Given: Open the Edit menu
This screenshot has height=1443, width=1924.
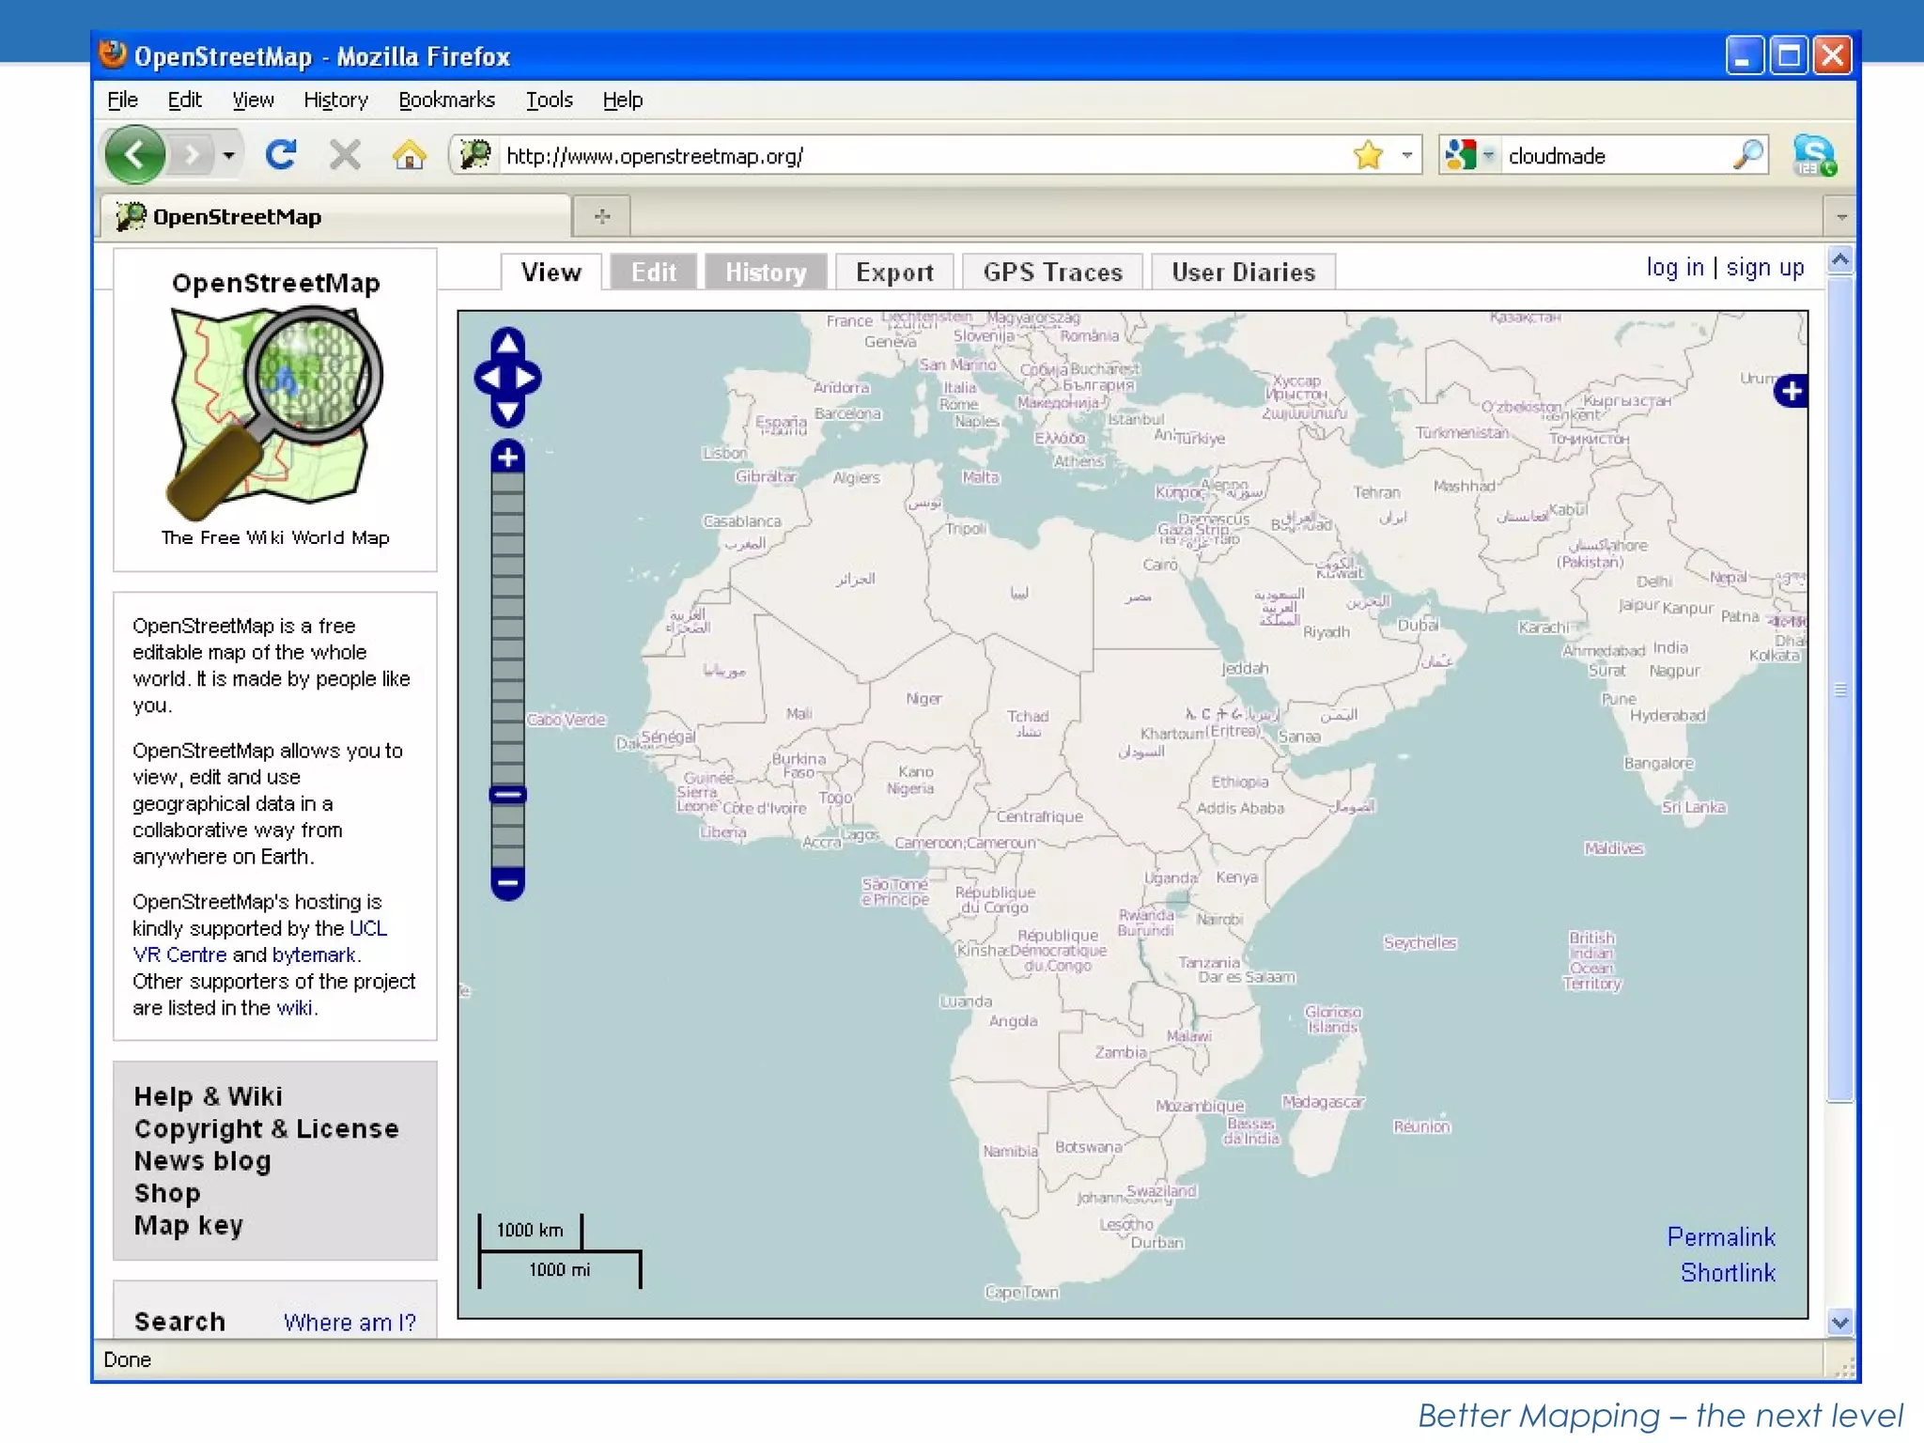Looking at the screenshot, I should [184, 100].
